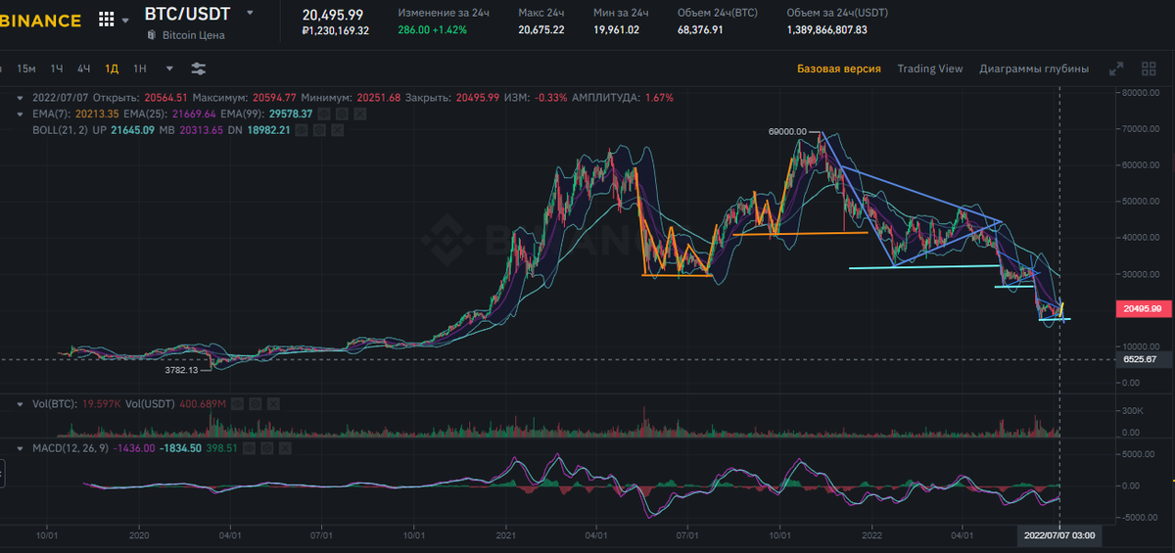This screenshot has height=553, width=1175.
Task: Open BOLL indicator settings
Action: point(319,129)
